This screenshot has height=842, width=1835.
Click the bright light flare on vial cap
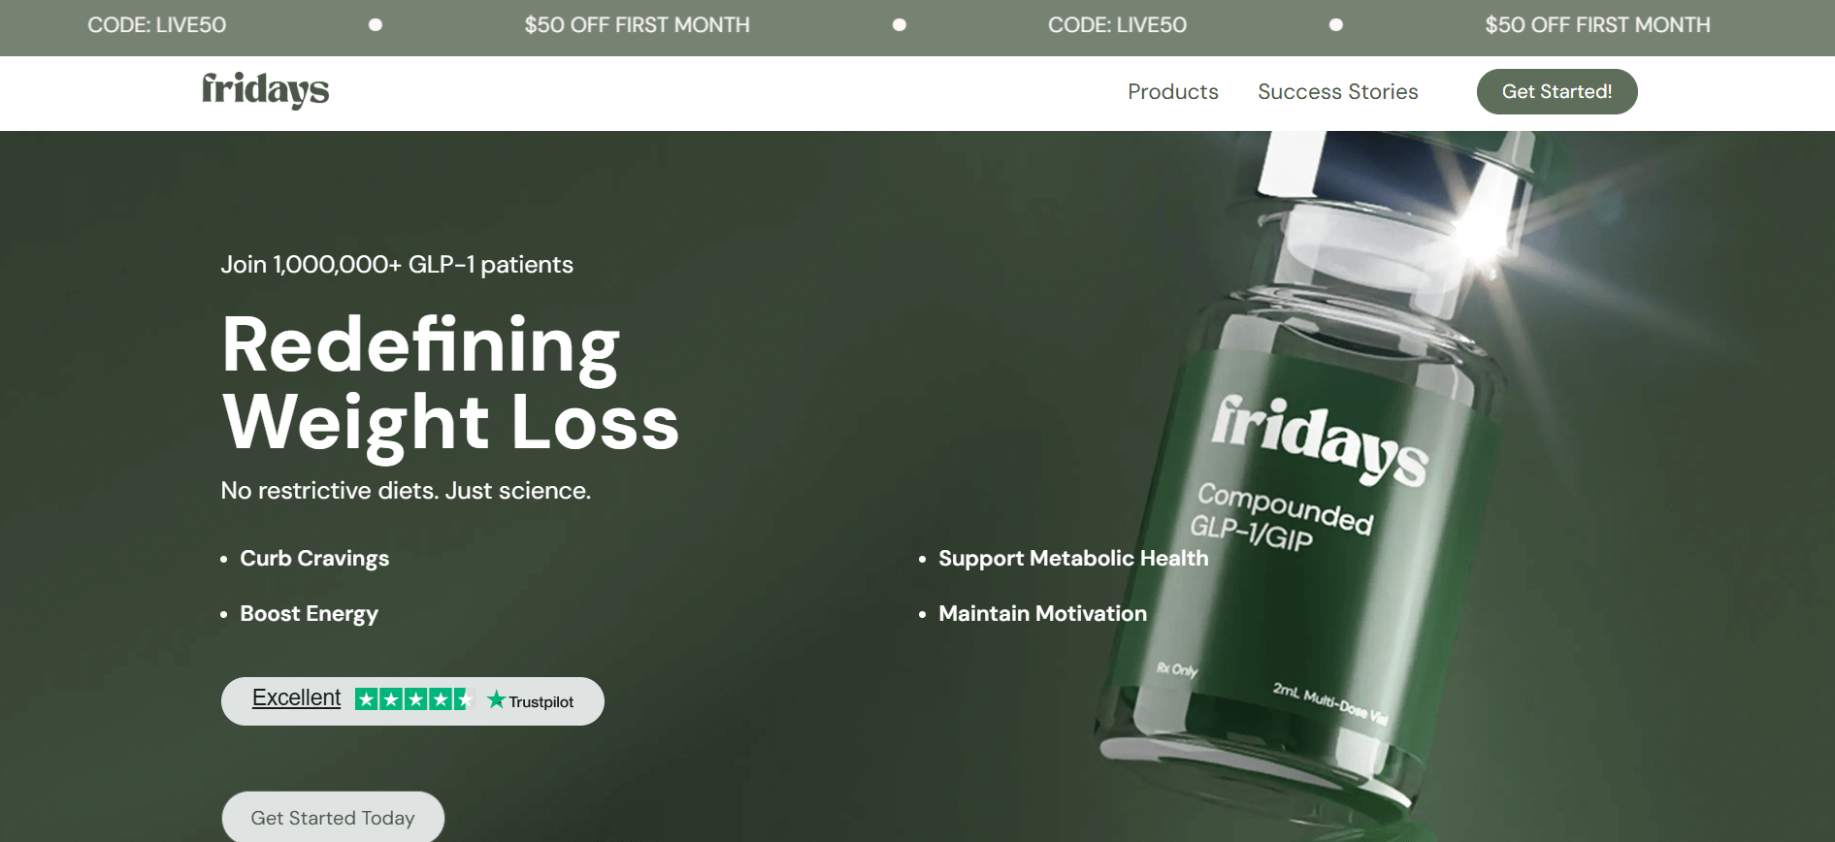[x=1482, y=221]
